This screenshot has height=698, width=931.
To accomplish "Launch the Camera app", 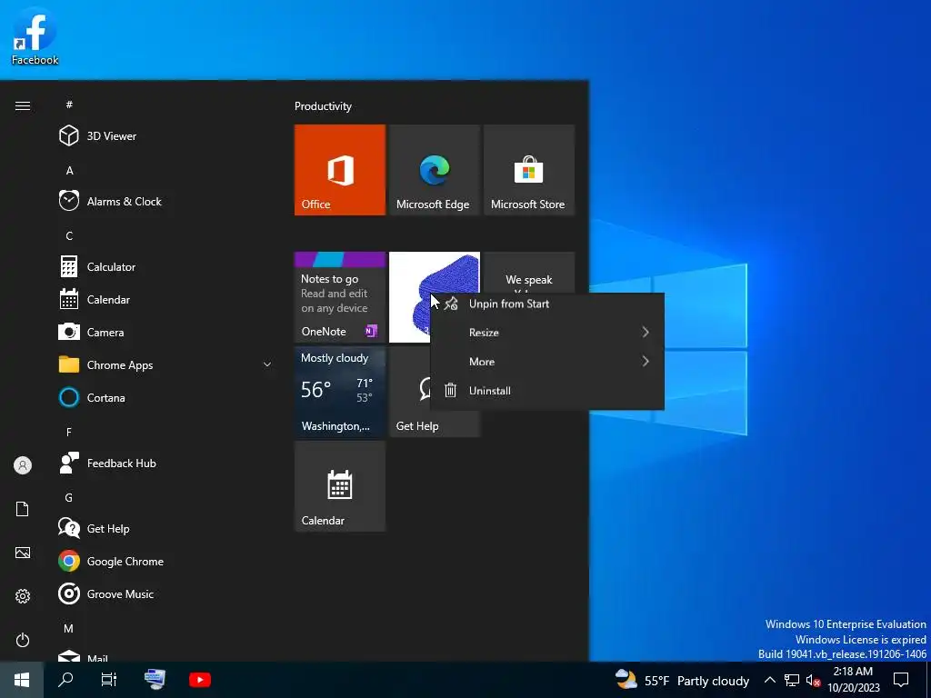I will click(x=105, y=333).
